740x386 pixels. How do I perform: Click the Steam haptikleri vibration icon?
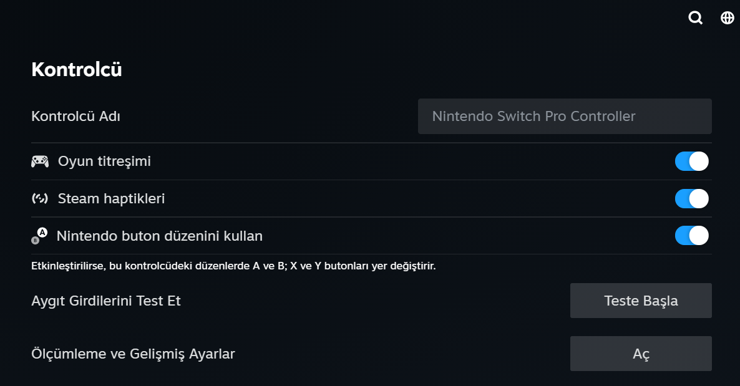(40, 199)
